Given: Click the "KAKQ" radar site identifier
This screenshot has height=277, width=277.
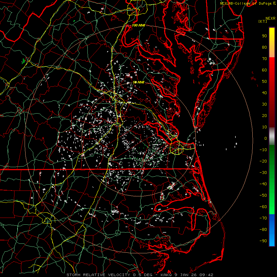Looking at the screenshot, I should pos(166,275).
